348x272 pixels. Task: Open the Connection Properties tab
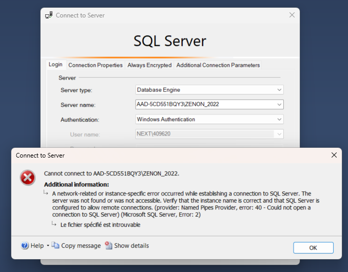(x=95, y=65)
